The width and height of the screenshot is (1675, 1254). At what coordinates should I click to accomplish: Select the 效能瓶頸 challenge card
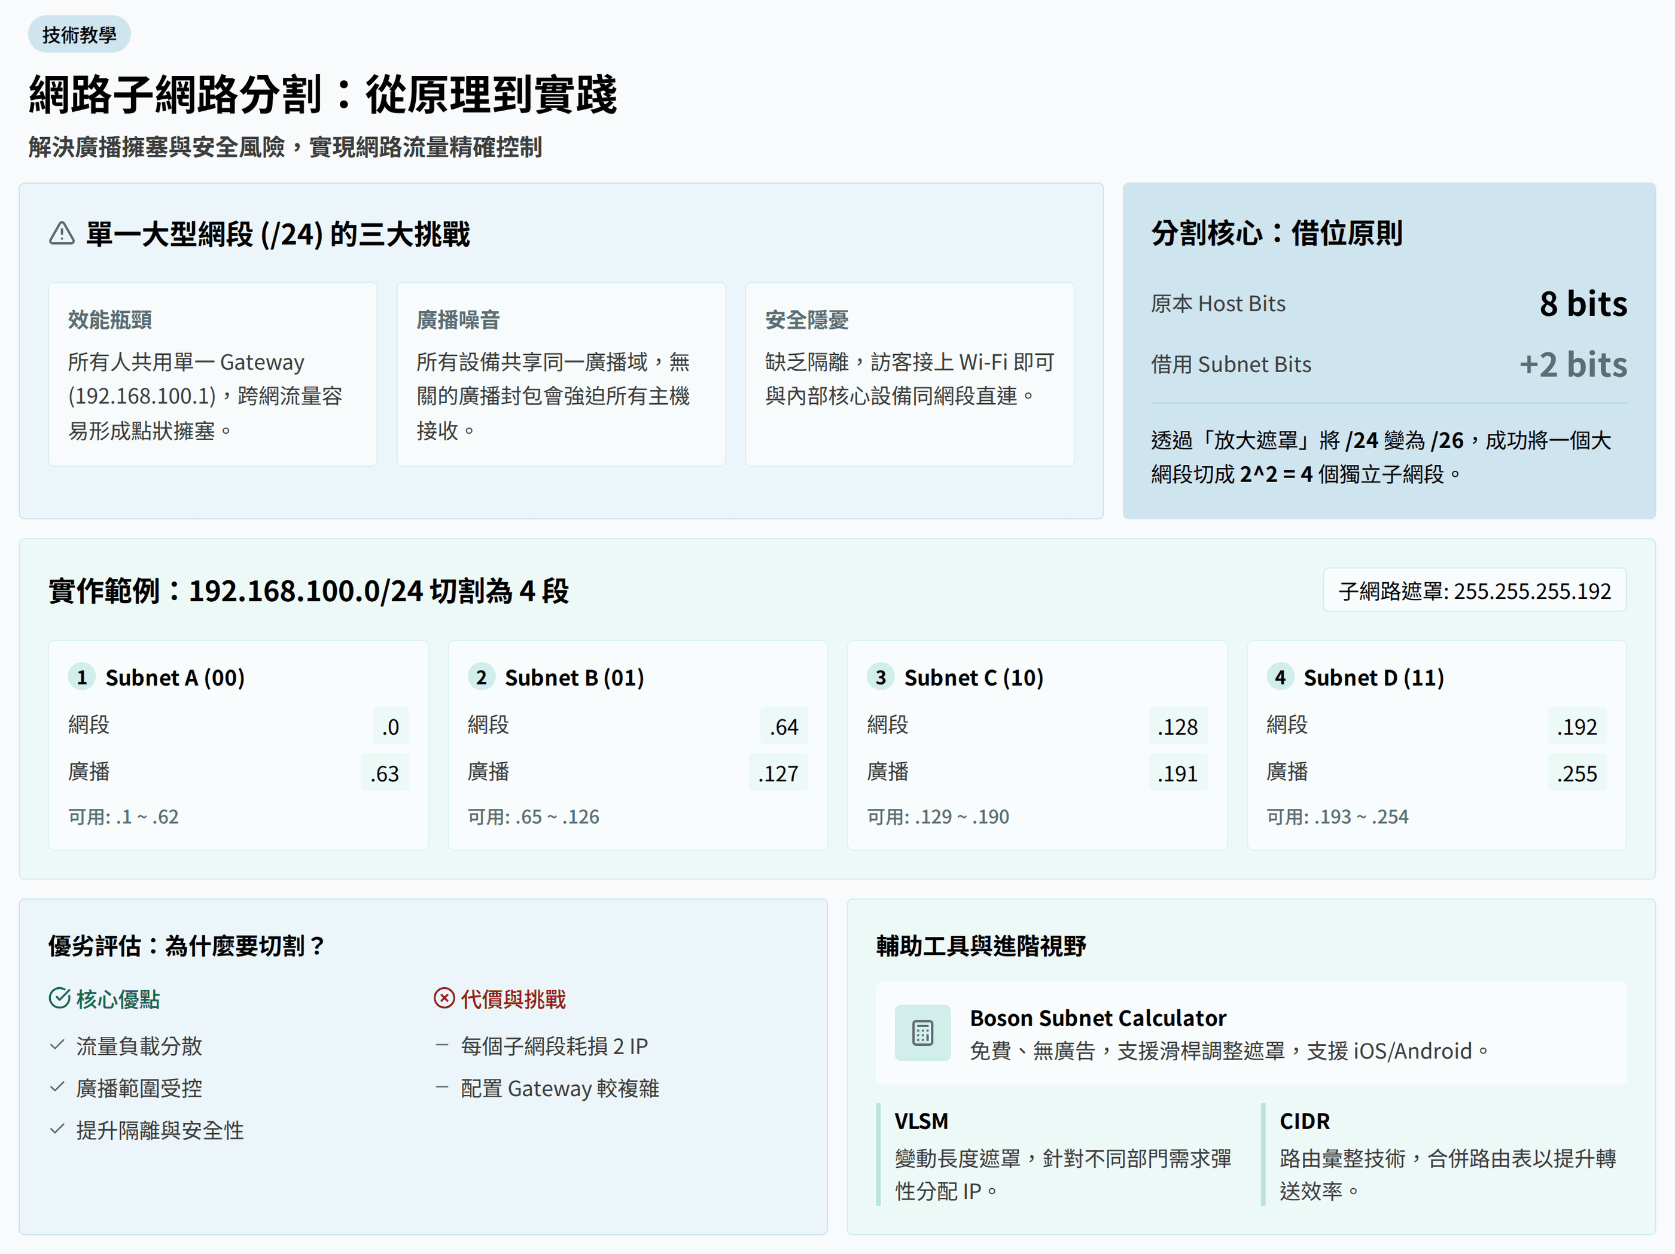tap(213, 374)
